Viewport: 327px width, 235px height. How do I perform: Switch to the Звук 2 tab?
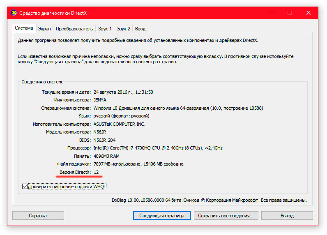point(123,29)
